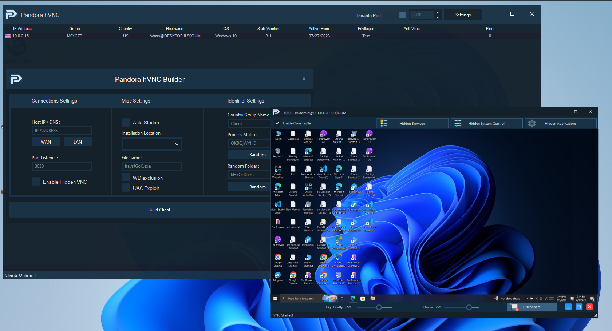The width and height of the screenshot is (612, 331).
Task: Open the This PC icon on remote desktop
Action: click(x=278, y=135)
